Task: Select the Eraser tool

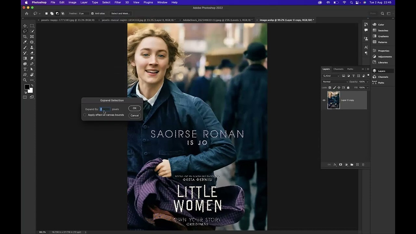Action: [32, 53]
